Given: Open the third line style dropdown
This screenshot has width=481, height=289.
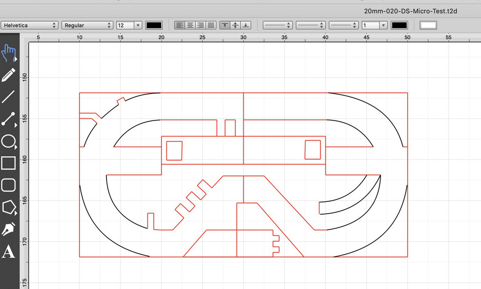Looking at the screenshot, I should point(344,25).
